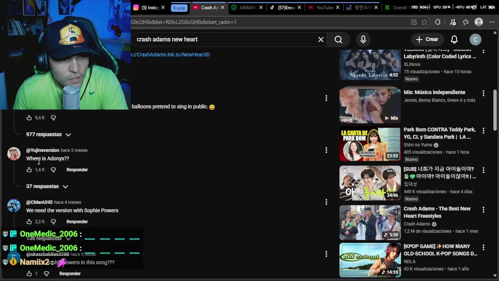This screenshot has width=499, height=281.
Task: Click the browser address bar URL
Action: (184, 22)
